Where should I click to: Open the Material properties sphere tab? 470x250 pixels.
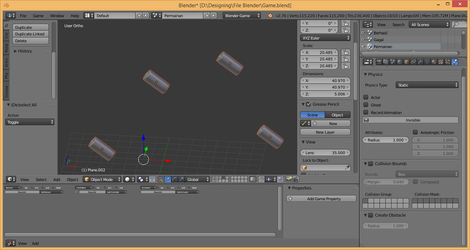pyautogui.click(x=434, y=62)
